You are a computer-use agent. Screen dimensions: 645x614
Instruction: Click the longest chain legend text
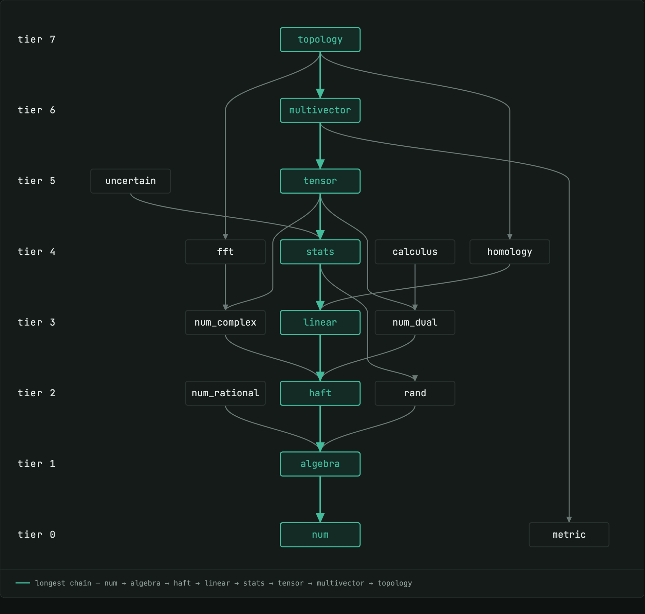point(223,583)
